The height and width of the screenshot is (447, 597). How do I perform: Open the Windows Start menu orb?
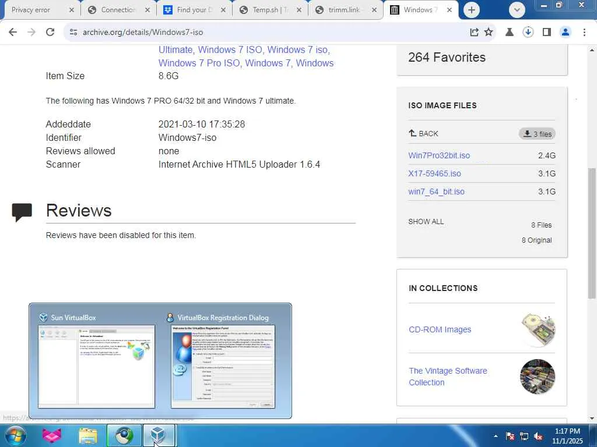16,435
